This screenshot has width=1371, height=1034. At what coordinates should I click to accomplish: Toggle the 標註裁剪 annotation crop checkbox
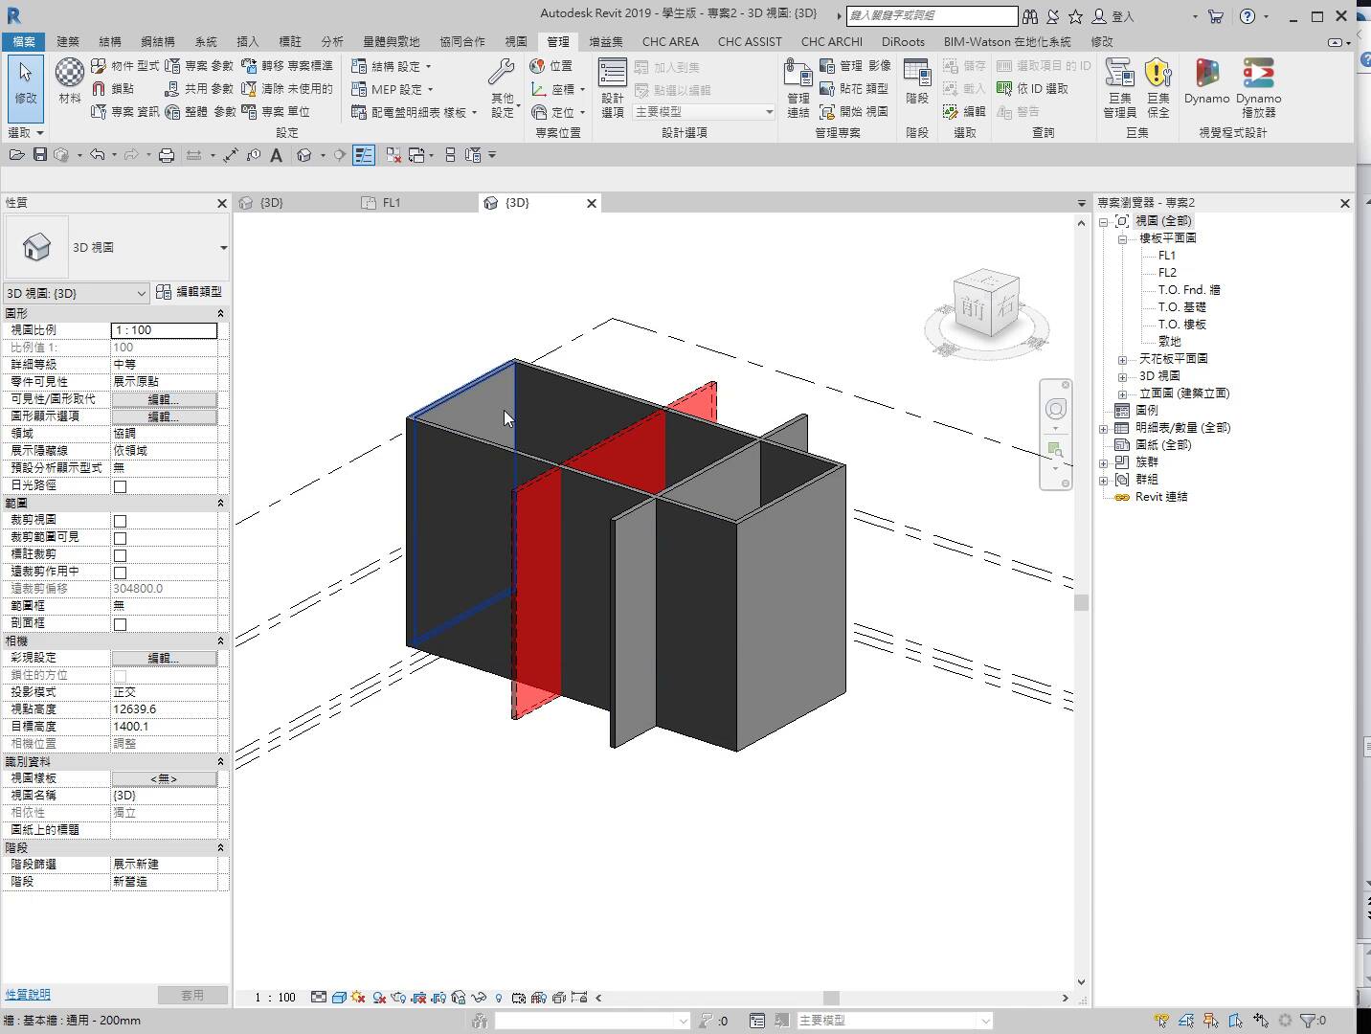120,555
